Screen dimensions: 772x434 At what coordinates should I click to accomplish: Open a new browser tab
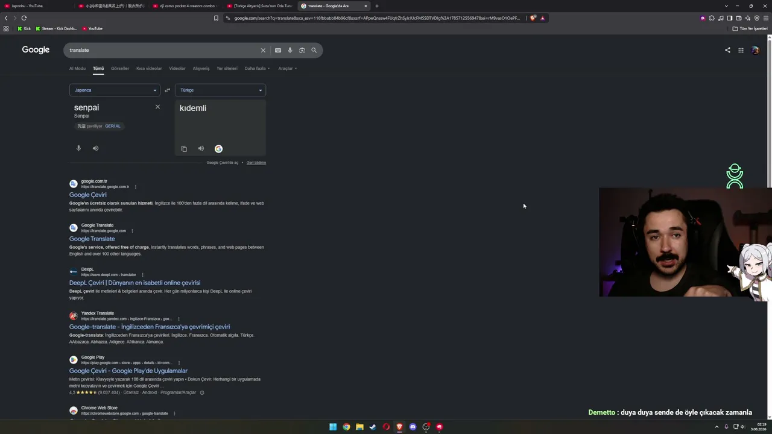pyautogui.click(x=377, y=6)
